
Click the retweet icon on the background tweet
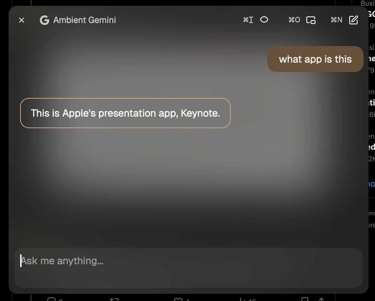tap(114, 299)
